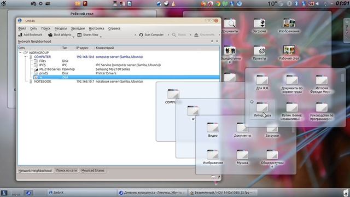Open the Сеть menu
The width and height of the screenshot is (350, 197).
pyautogui.click(x=33, y=28)
